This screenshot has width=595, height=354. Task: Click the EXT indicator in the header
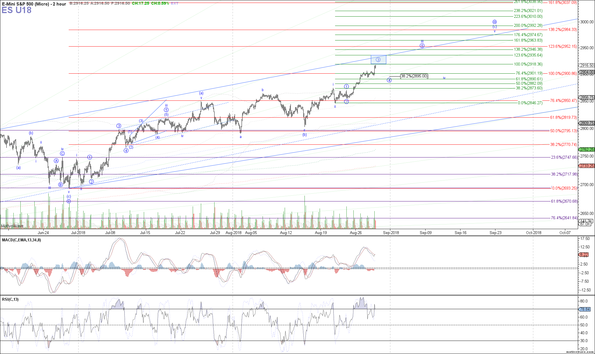tap(175, 3)
